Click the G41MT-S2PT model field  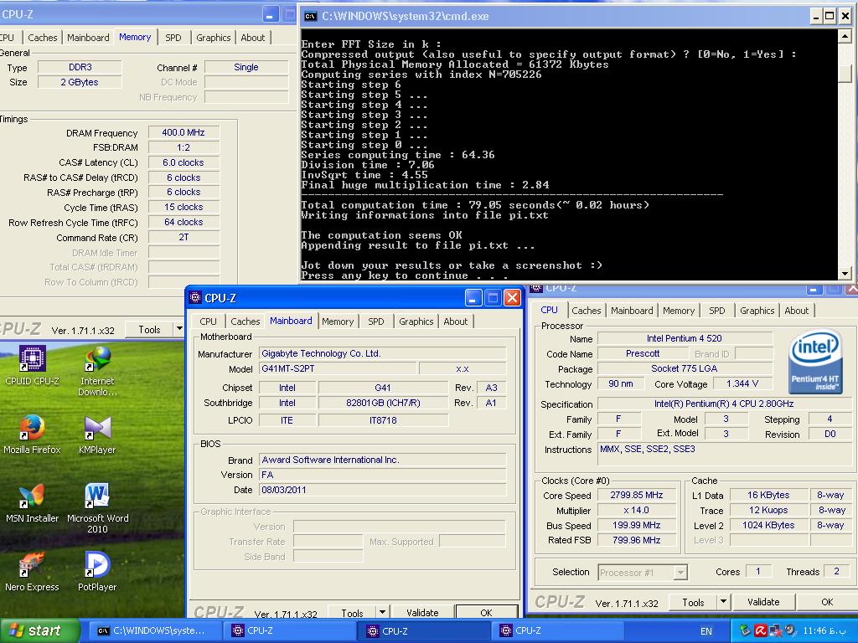click(339, 368)
